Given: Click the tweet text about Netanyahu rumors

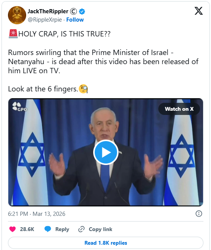Looking at the screenshot, I should (103, 61).
